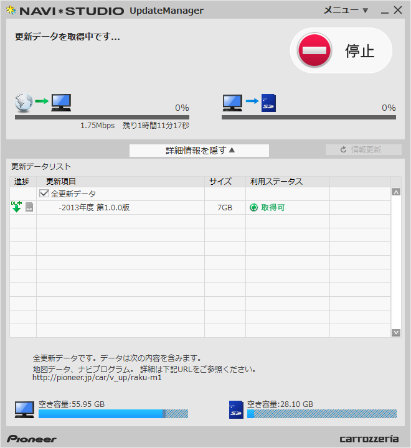
Task: Open the メニュー dropdown menu
Action: tap(346, 11)
